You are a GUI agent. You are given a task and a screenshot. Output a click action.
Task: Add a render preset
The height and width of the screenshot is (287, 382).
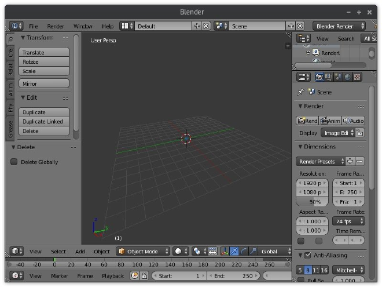(350, 161)
